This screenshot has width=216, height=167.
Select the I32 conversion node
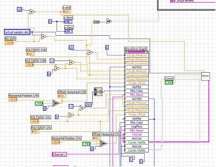[96, 22]
